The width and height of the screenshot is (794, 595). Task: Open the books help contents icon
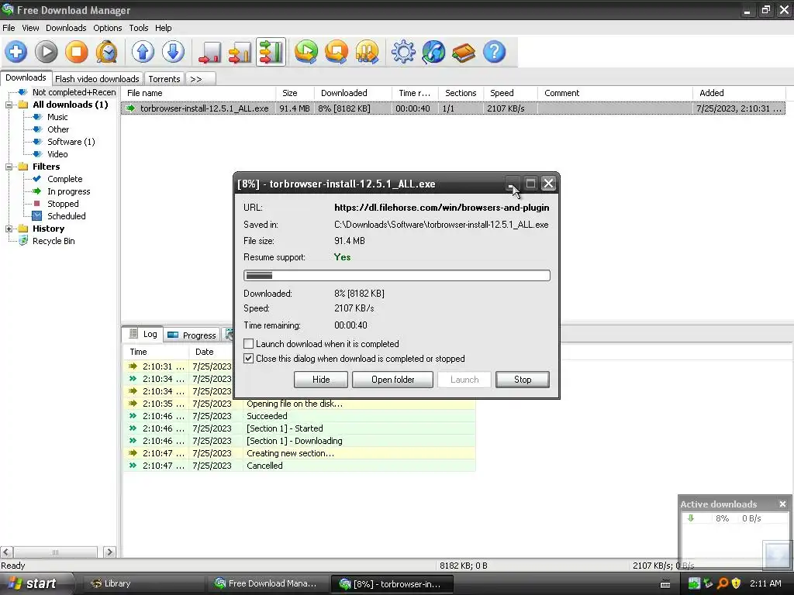tap(464, 52)
